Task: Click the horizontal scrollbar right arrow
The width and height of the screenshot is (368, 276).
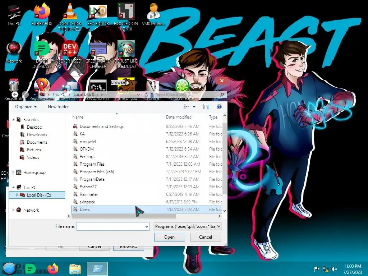Action: [220, 216]
